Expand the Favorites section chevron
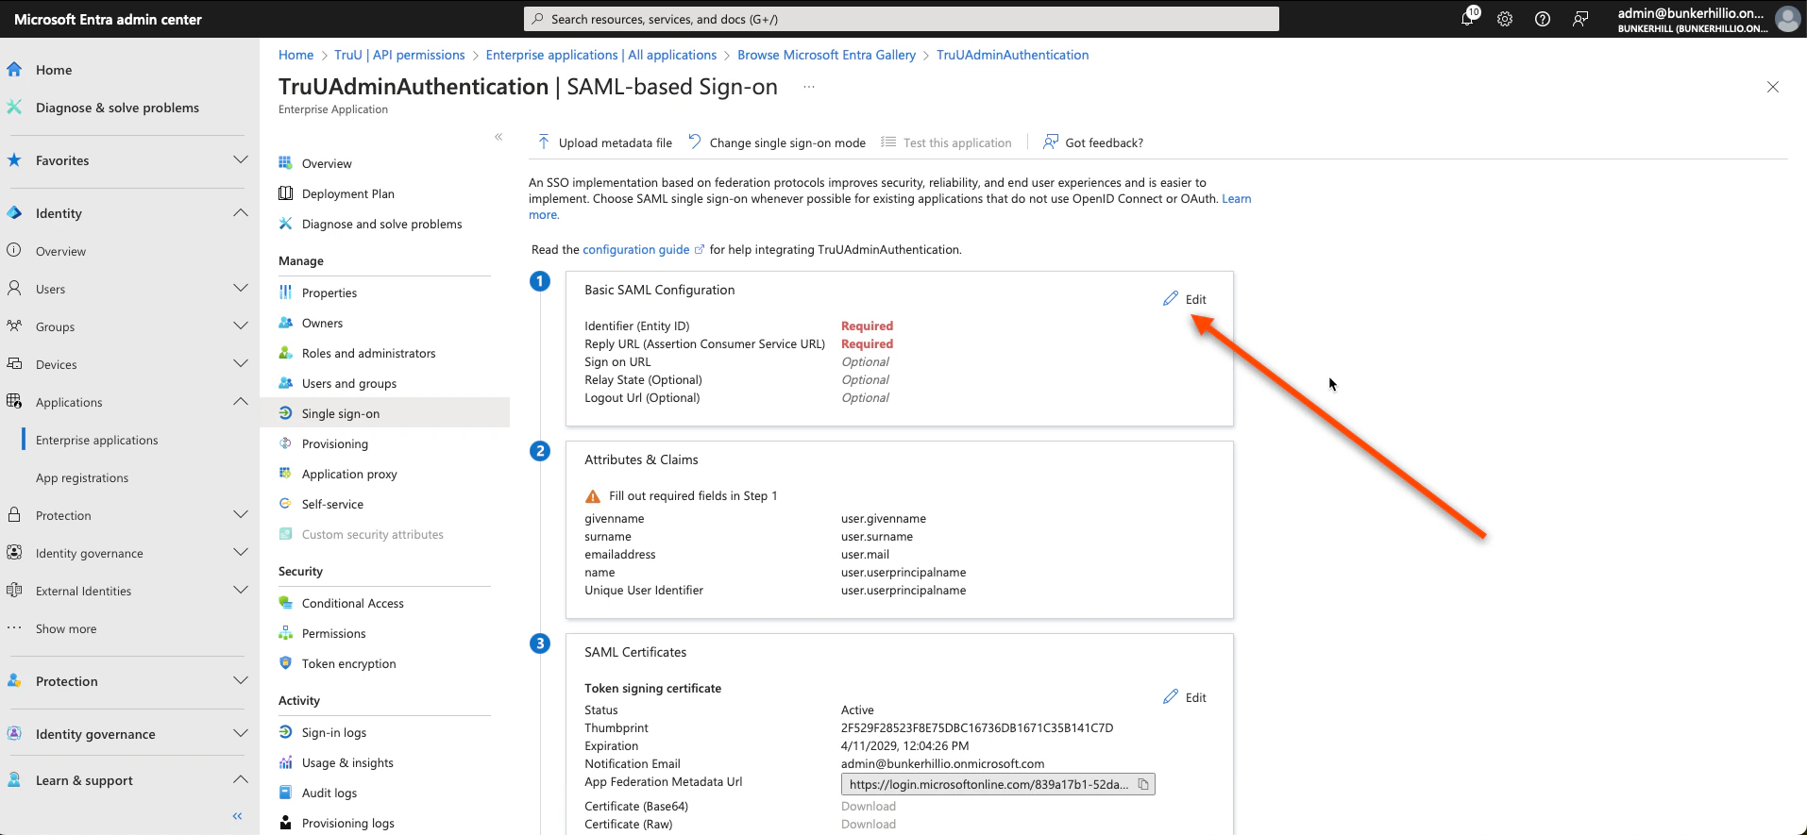Image resolution: width=1807 pixels, height=835 pixels. [241, 160]
